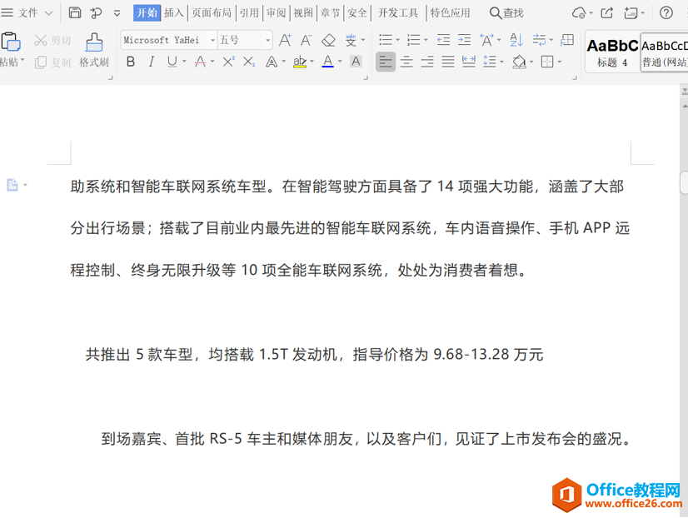This screenshot has width=688, height=518.
Task: Toggle align left paragraph button
Action: [x=386, y=62]
